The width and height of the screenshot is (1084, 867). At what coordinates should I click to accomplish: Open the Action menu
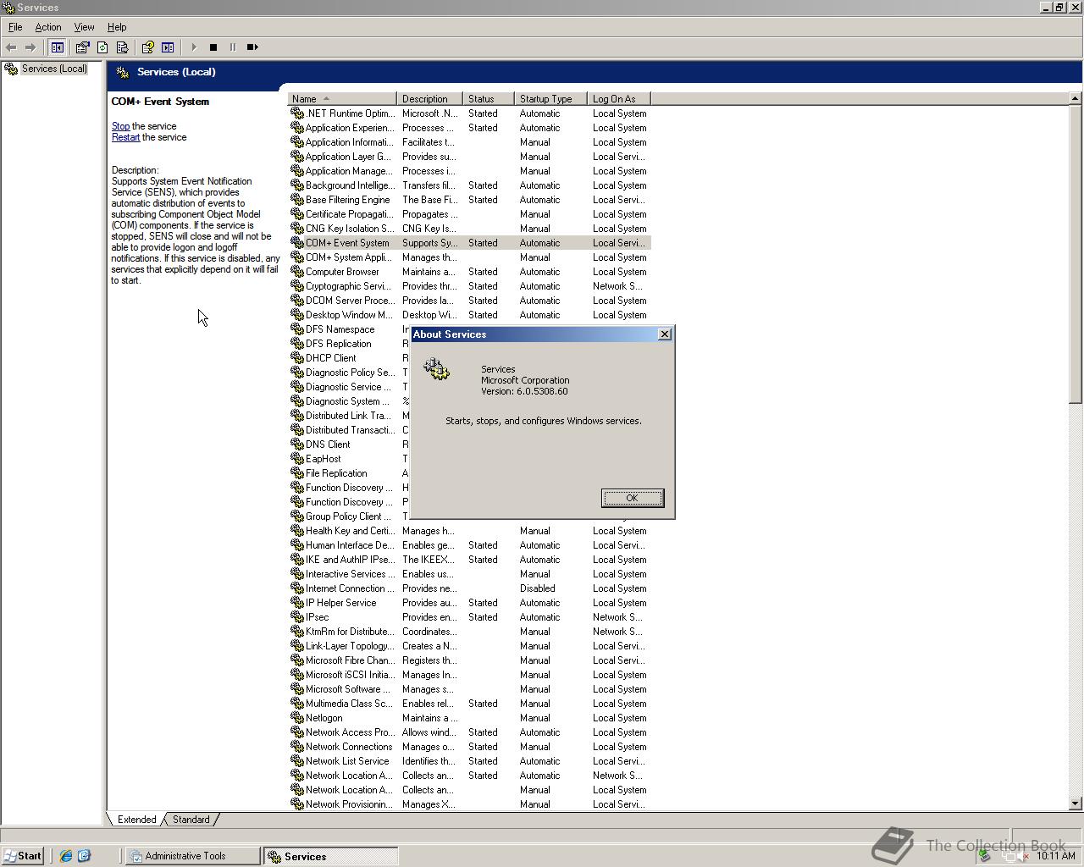tap(48, 26)
